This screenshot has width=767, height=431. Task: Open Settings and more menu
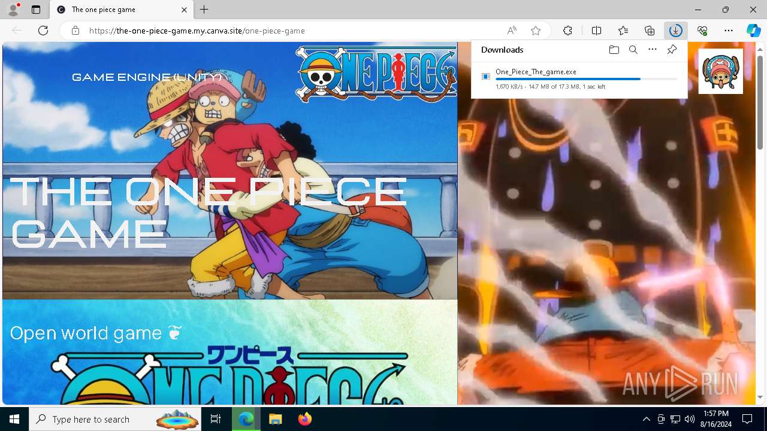click(729, 31)
